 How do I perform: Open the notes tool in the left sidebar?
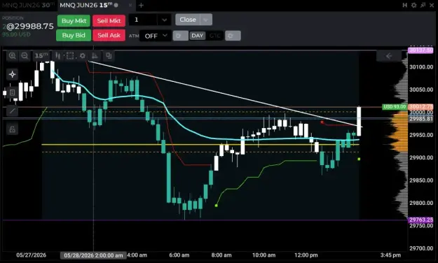pos(13,92)
